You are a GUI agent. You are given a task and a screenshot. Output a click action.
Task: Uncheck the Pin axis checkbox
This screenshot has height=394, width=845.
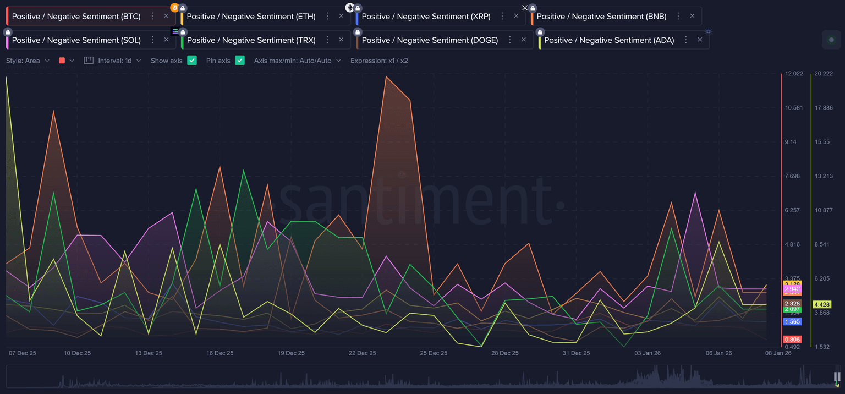[240, 61]
